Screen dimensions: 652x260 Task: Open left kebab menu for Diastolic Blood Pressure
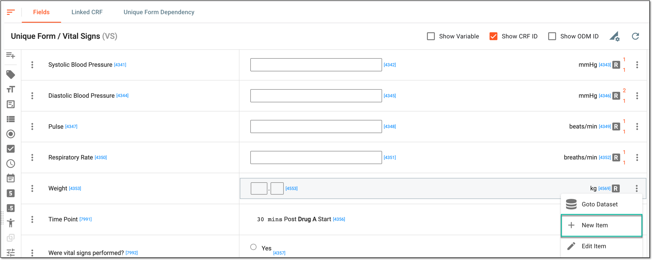click(32, 96)
